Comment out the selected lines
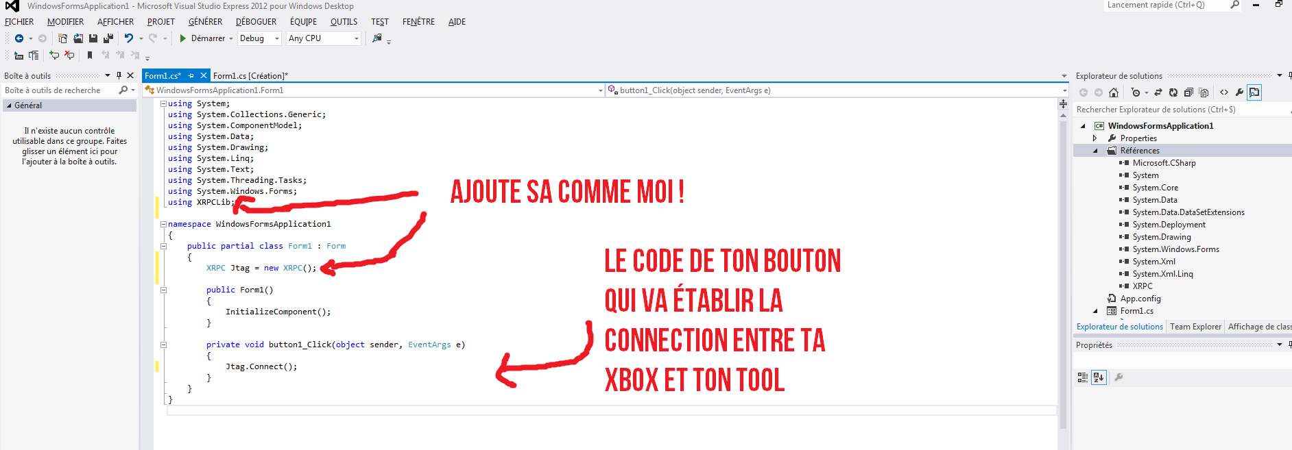This screenshot has height=450, width=1292. click(54, 55)
